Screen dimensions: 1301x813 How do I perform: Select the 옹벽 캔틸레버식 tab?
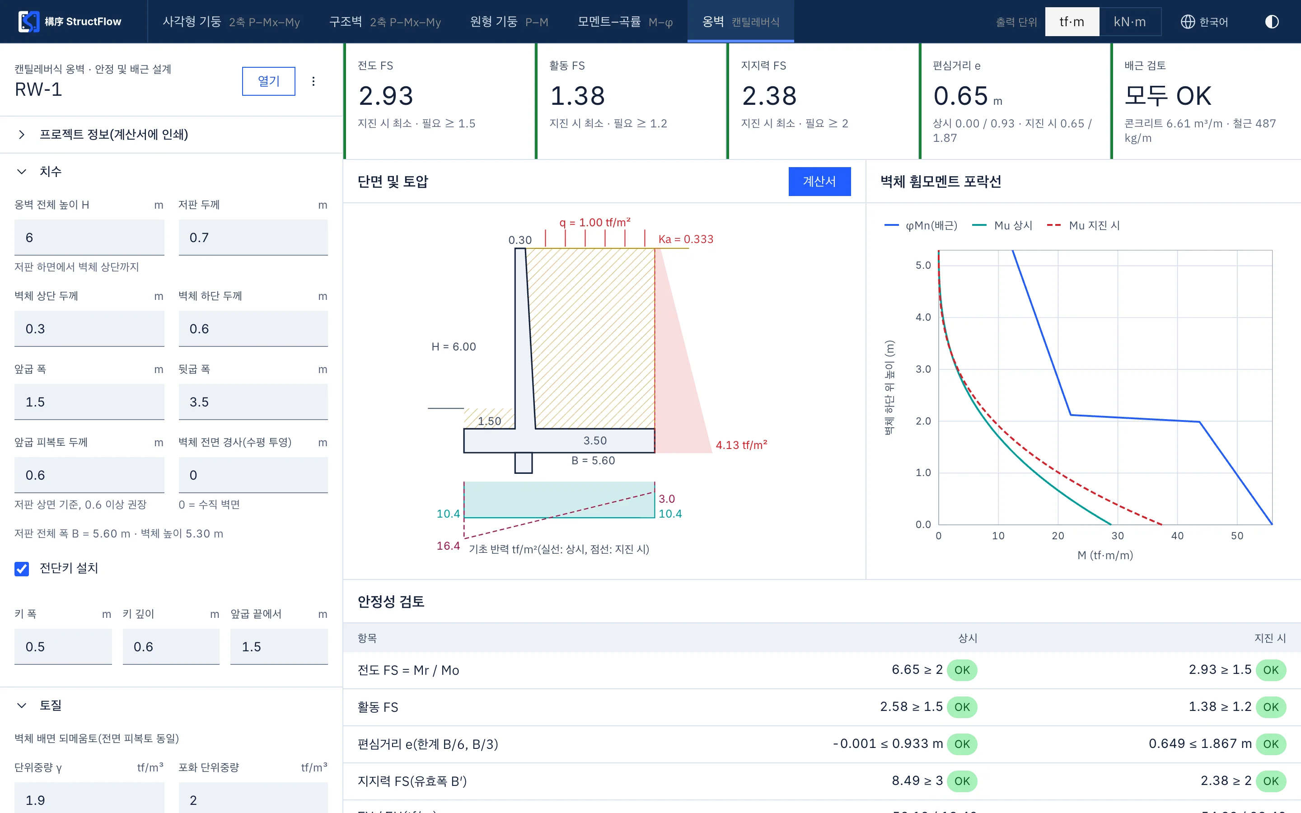tap(741, 22)
